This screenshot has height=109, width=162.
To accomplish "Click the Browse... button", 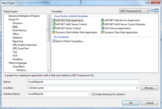I will pyautogui.click(x=150, y=88).
